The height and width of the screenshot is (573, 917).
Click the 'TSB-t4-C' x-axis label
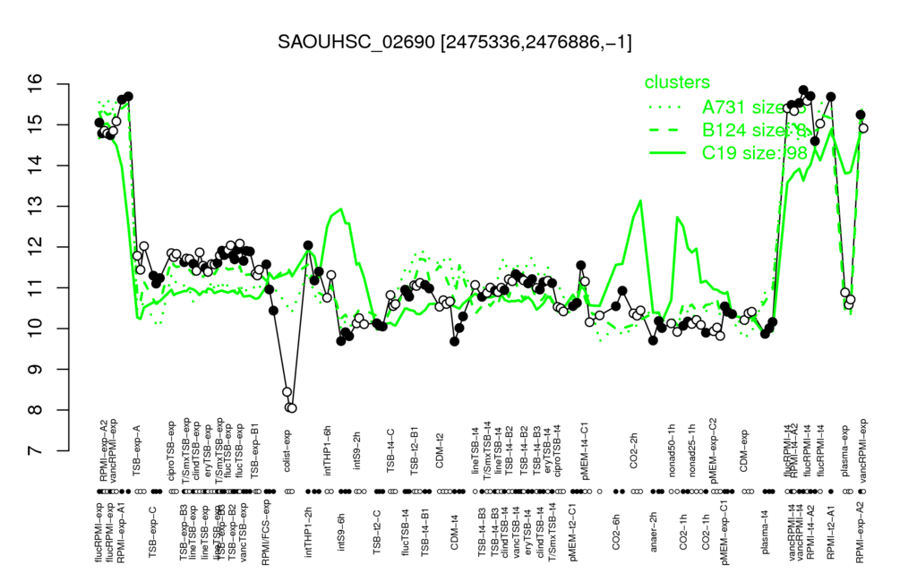click(391, 451)
